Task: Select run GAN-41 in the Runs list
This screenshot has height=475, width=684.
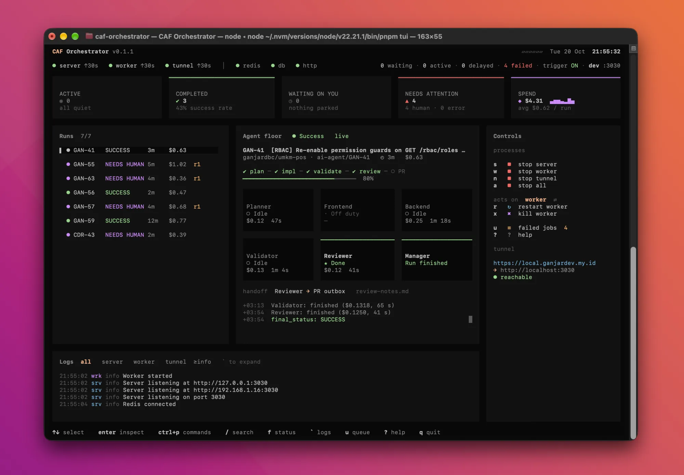Action: [139, 150]
